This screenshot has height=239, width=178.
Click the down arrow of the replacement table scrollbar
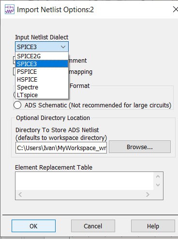point(158,185)
